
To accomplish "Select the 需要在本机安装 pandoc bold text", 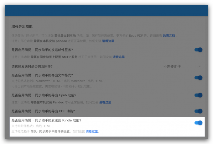I will 50,41.
